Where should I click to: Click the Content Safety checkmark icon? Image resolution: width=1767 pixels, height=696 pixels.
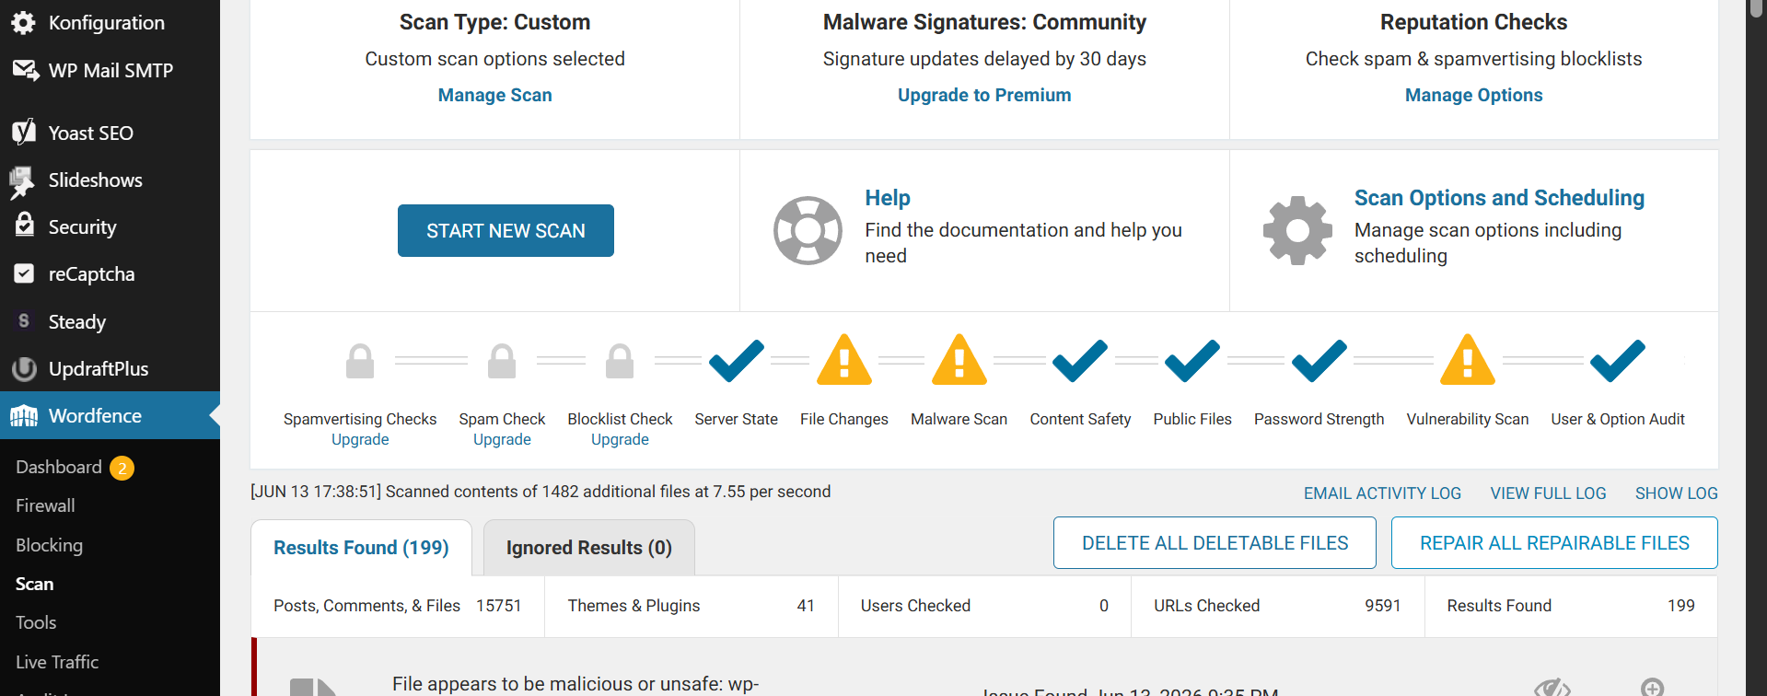coord(1080,361)
